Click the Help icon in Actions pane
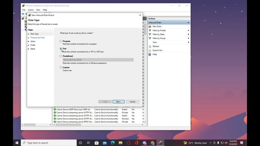 (x=150, y=54)
